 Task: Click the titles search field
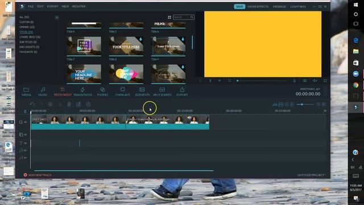[183, 17]
